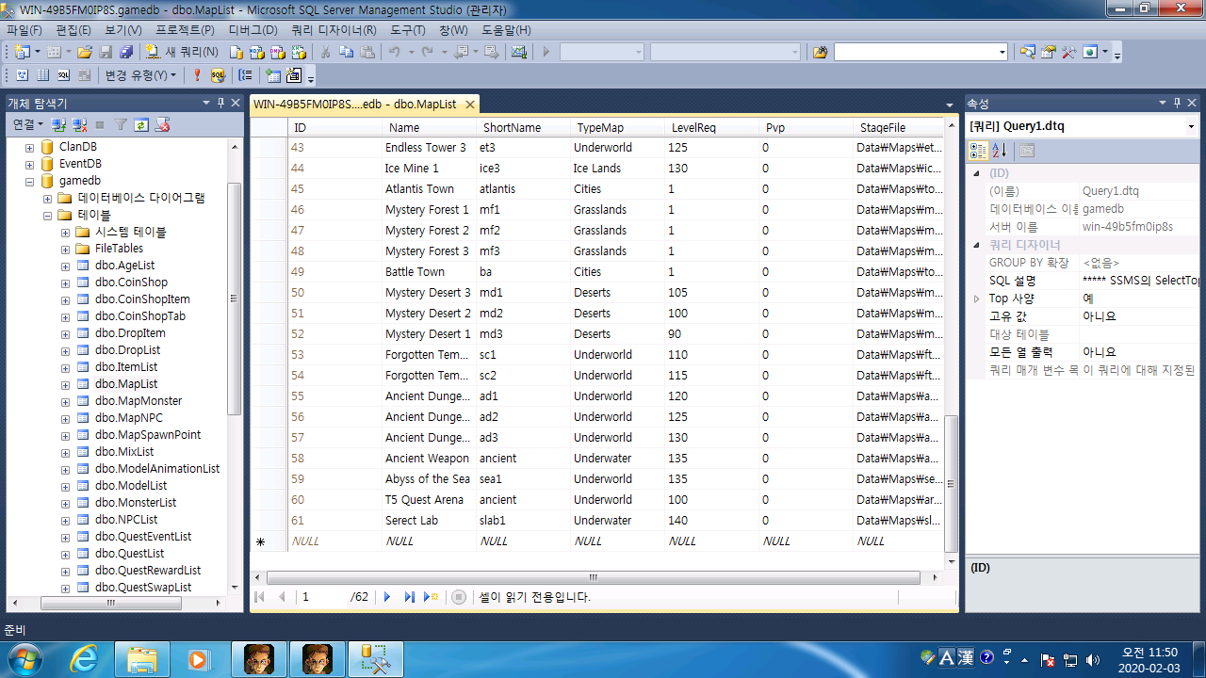Open the Web Browser icon dropdown arrow
The height and width of the screenshot is (678, 1206).
click(x=1105, y=52)
